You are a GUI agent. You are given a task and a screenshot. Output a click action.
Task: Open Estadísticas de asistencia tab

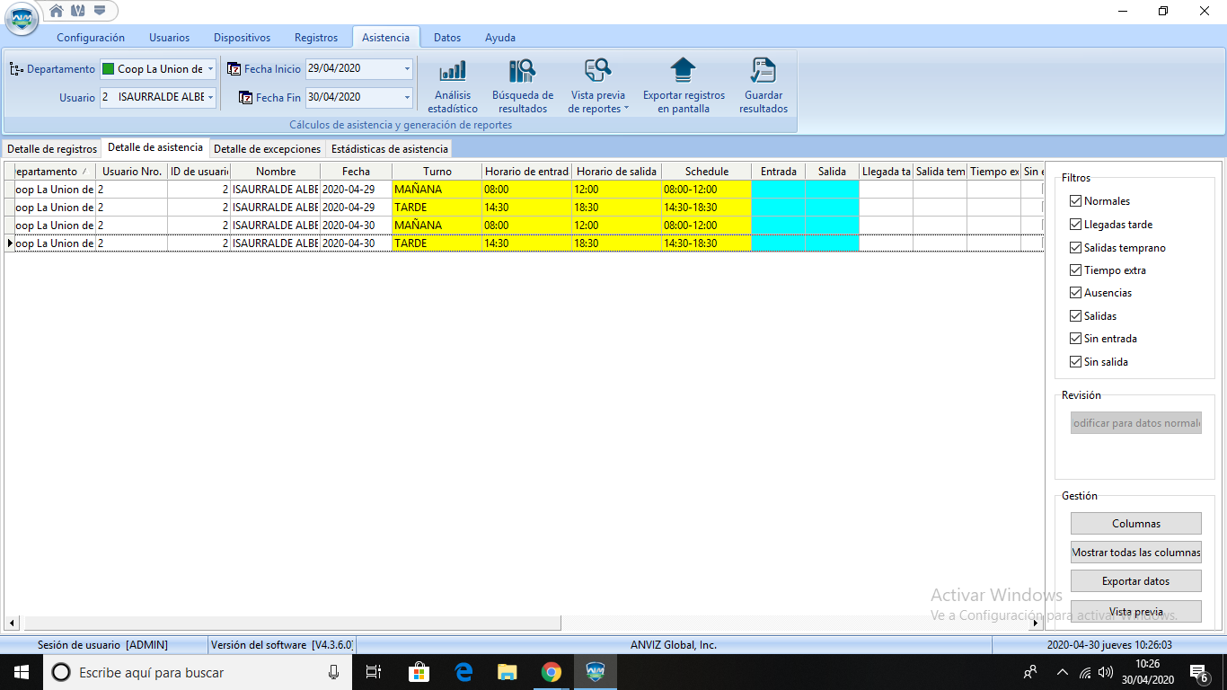click(389, 149)
